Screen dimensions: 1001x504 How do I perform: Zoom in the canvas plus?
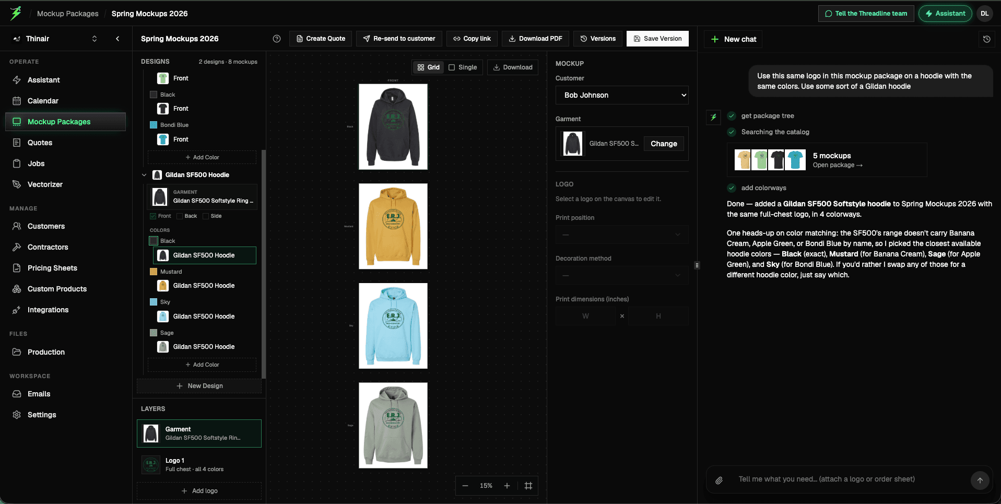(x=507, y=486)
